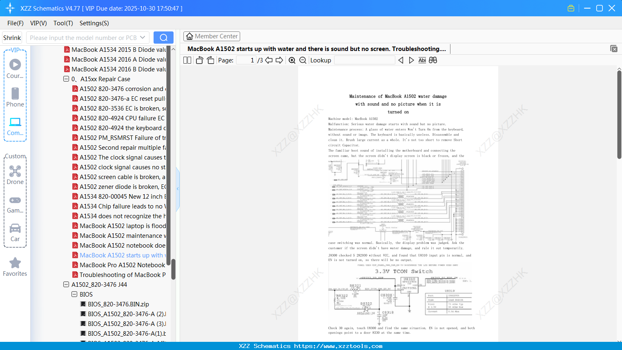Image resolution: width=622 pixels, height=350 pixels.
Task: Open the File(F) menu
Action: (x=16, y=23)
